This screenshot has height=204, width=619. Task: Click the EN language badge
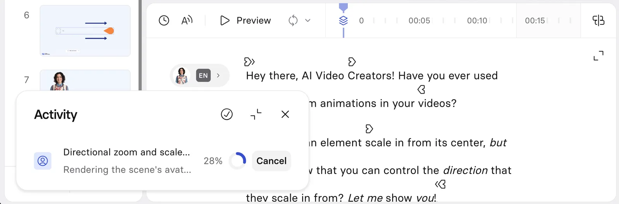point(203,76)
